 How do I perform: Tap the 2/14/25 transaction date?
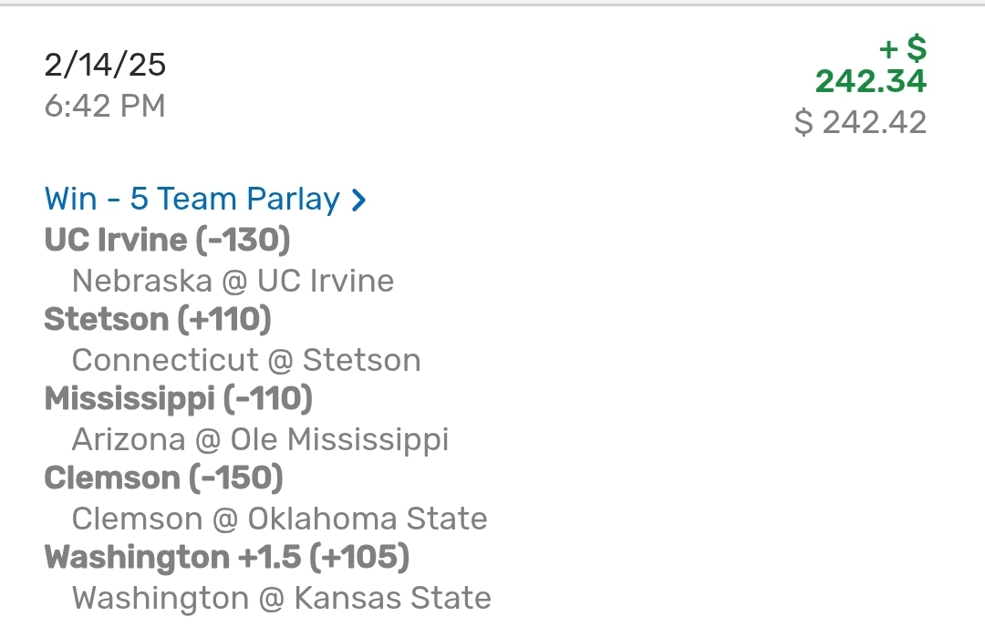tap(105, 65)
